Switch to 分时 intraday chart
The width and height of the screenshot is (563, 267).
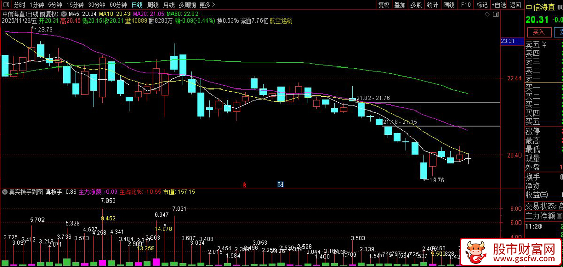tap(19, 5)
